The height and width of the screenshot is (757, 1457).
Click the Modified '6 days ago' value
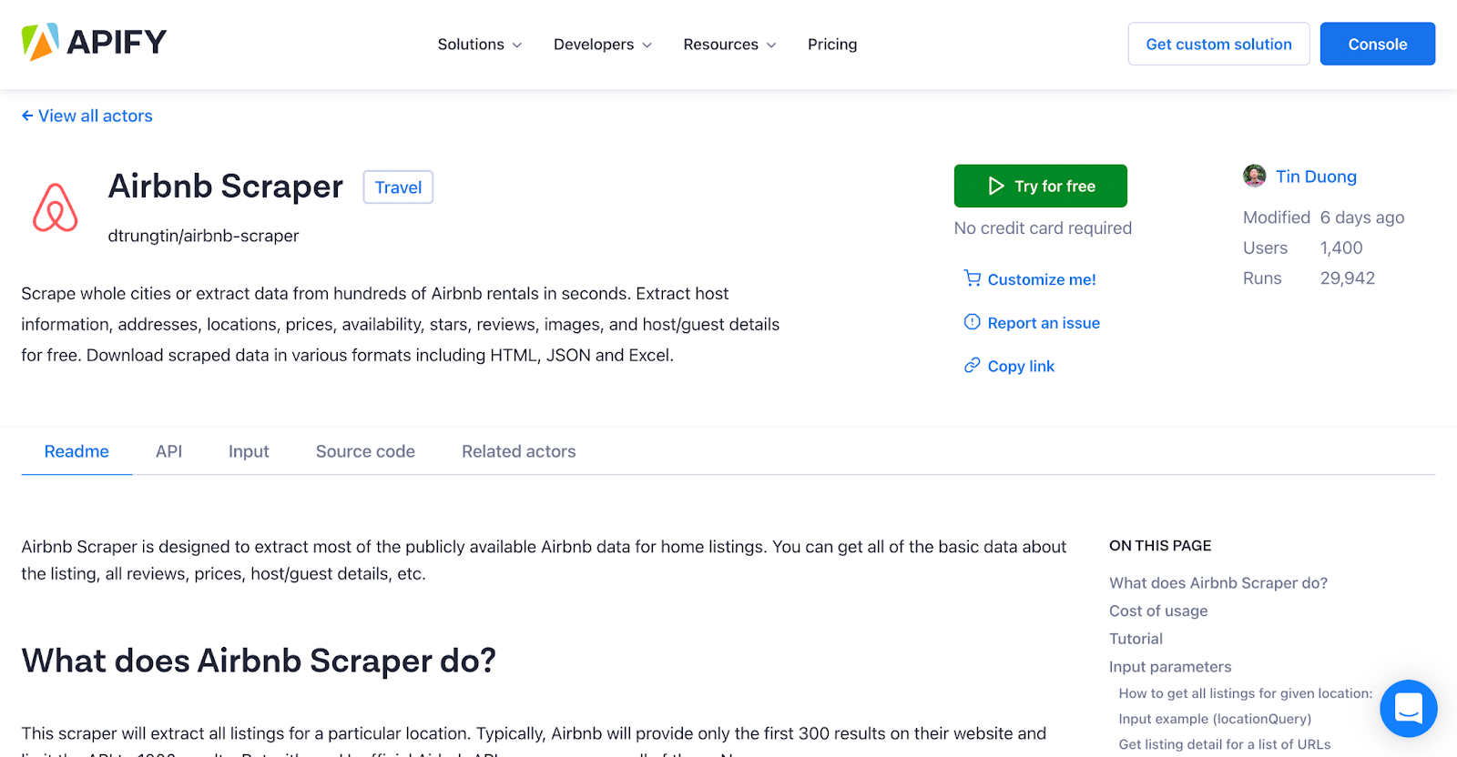coord(1361,217)
